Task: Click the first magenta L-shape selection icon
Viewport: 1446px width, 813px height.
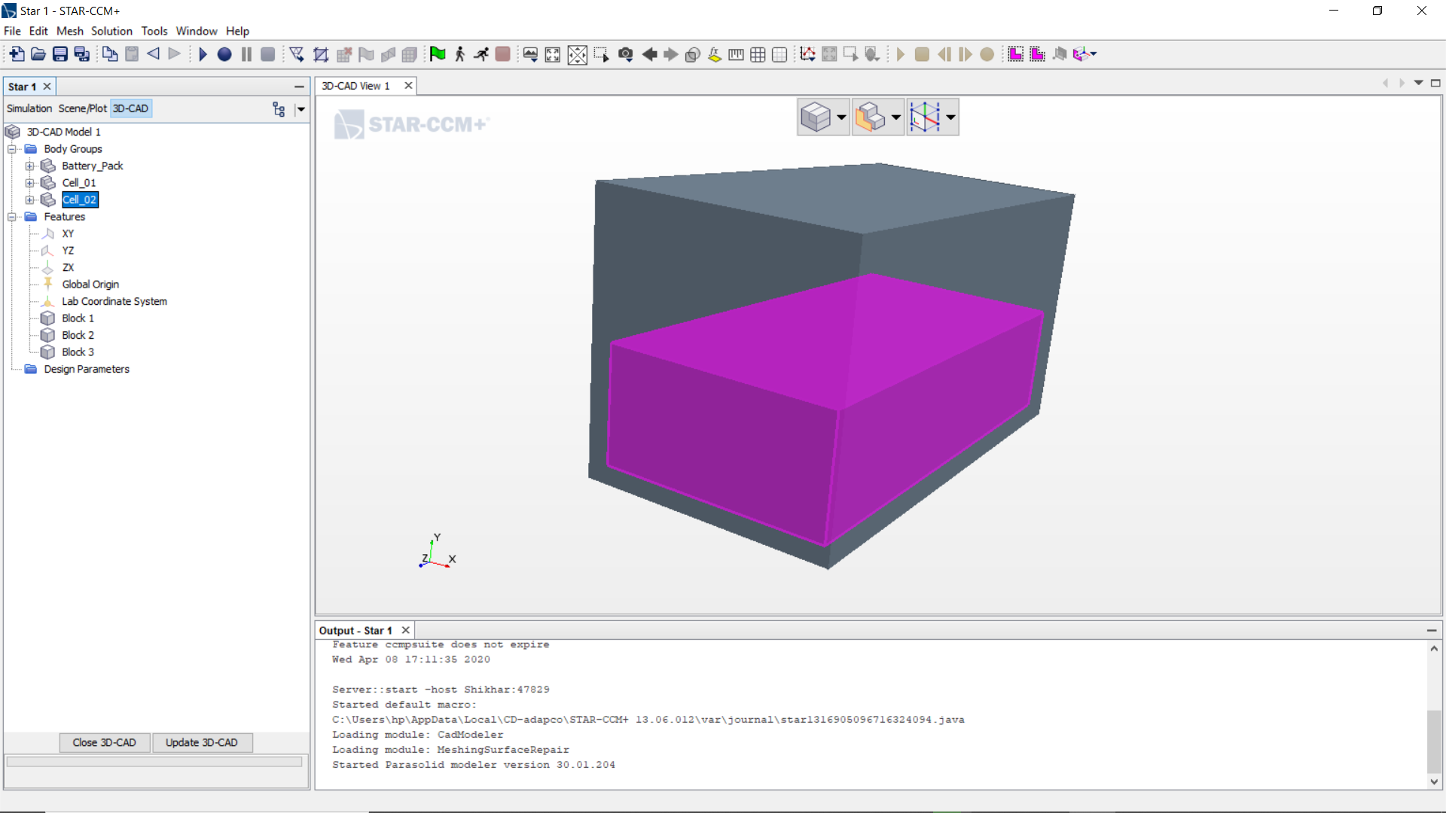Action: [x=1016, y=54]
